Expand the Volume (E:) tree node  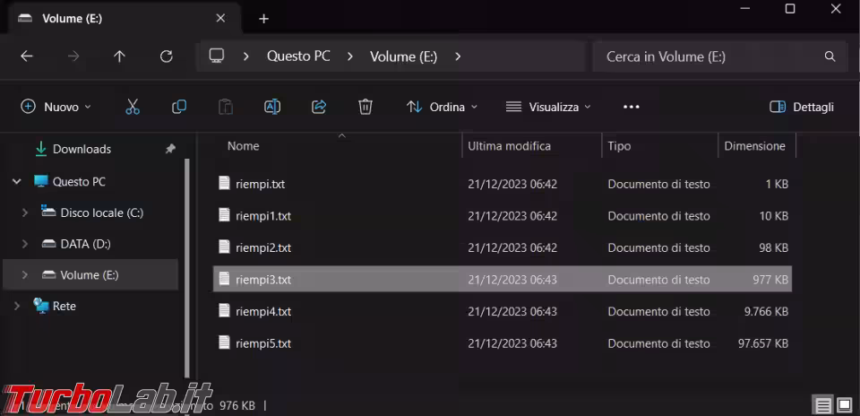(25, 275)
